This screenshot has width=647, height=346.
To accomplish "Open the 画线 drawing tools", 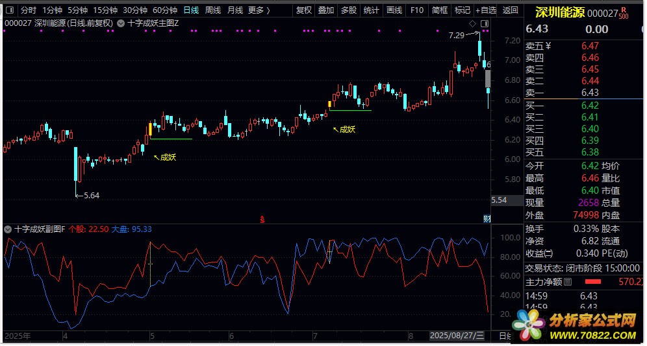I will [394, 10].
